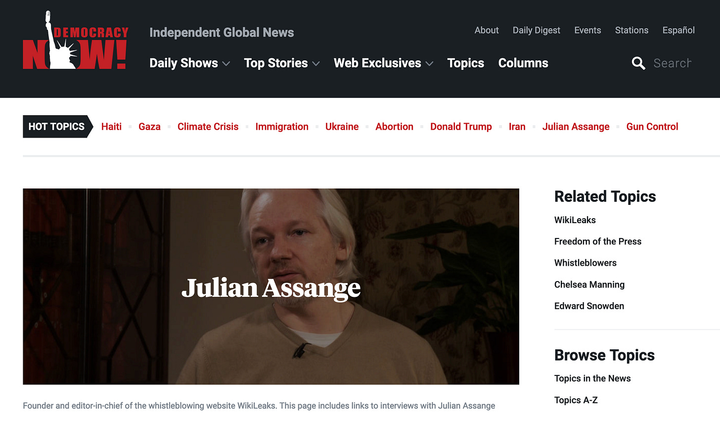Expand the Web Exclusives dropdown arrow

pyautogui.click(x=429, y=64)
